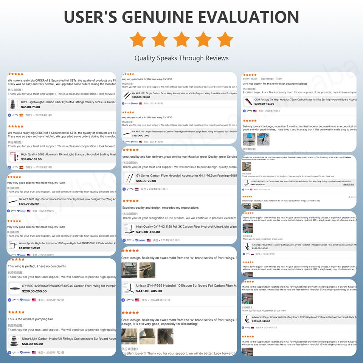Image resolution: width=363 pixels, height=363 pixels.
Task: Click the US flag next to J***w
Action: (137, 300)
